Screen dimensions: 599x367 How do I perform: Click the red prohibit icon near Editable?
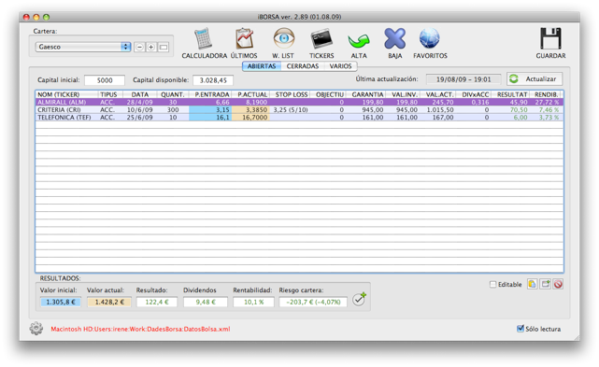(558, 284)
